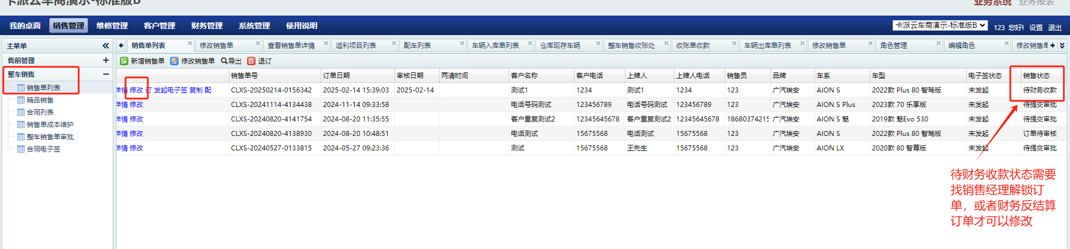1070x249 pixels.
Task: Click the 导出 magnifier icon
Action: click(x=224, y=61)
